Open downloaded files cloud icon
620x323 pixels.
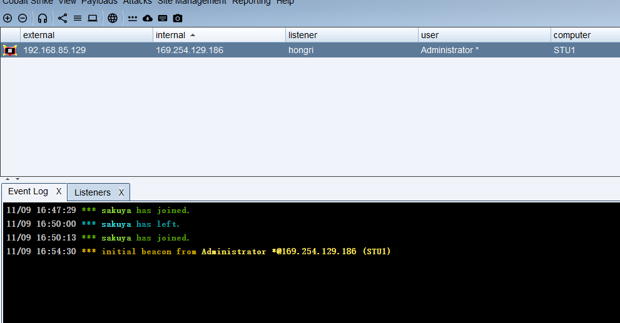(x=148, y=18)
